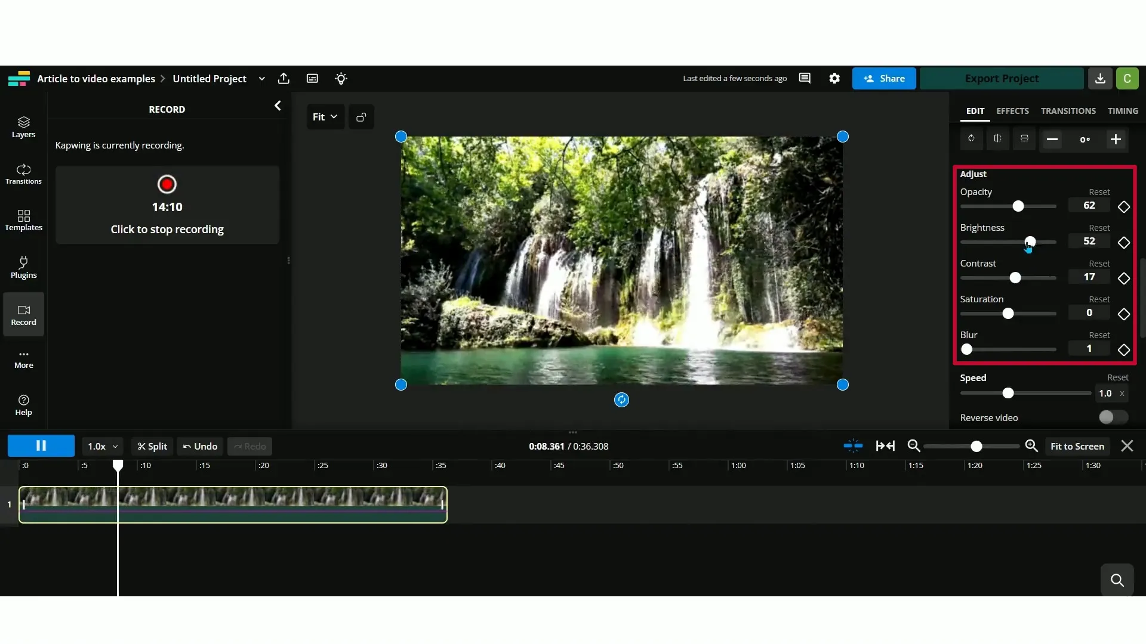Open the Templates sidebar panel

point(23,220)
